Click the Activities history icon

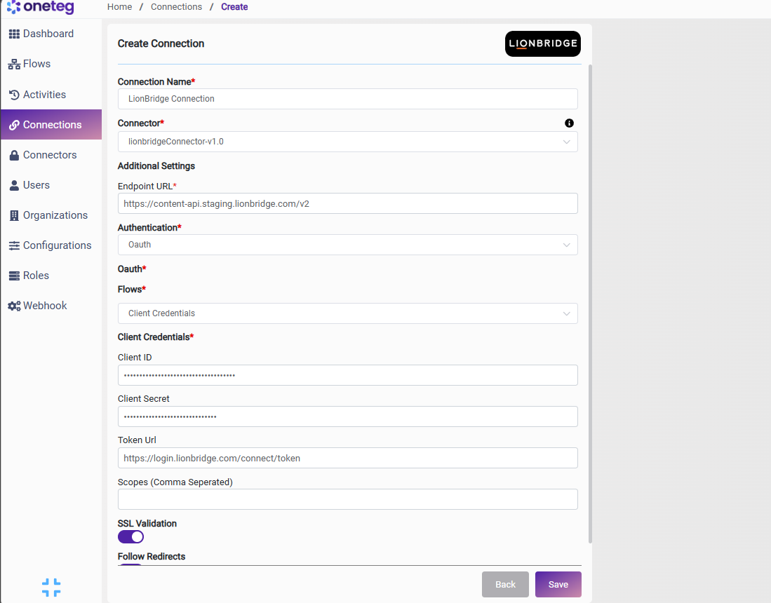point(14,95)
